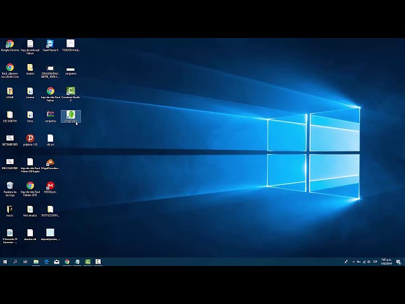
Task: Open the Recycle Bin (Papelera de reciclaje)
Action: pos(9,186)
